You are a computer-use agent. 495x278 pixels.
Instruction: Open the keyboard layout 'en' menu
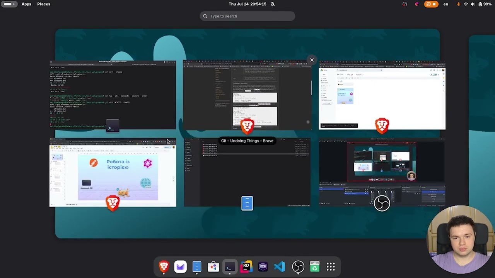click(446, 4)
